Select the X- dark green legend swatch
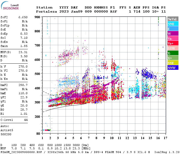 click(173, 53)
